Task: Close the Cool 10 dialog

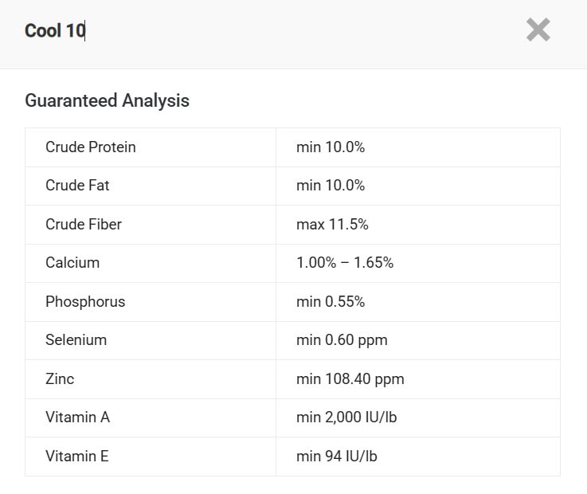Action: tap(538, 29)
